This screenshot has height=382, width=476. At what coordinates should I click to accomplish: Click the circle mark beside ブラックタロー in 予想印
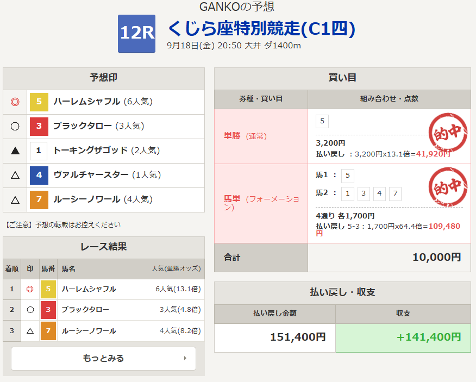point(15,126)
